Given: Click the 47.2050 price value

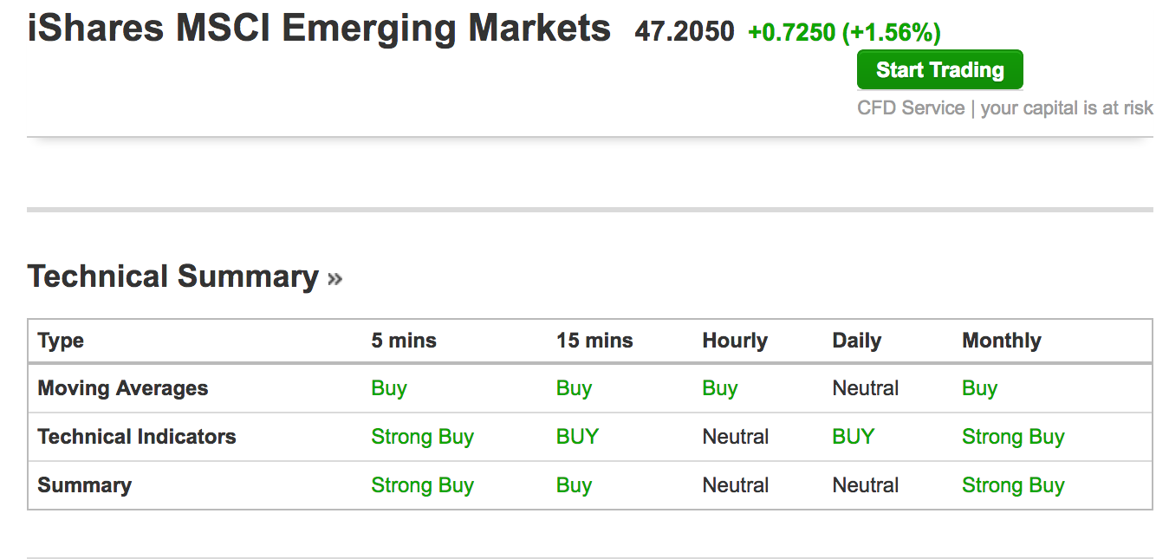Looking at the screenshot, I should click(x=684, y=33).
